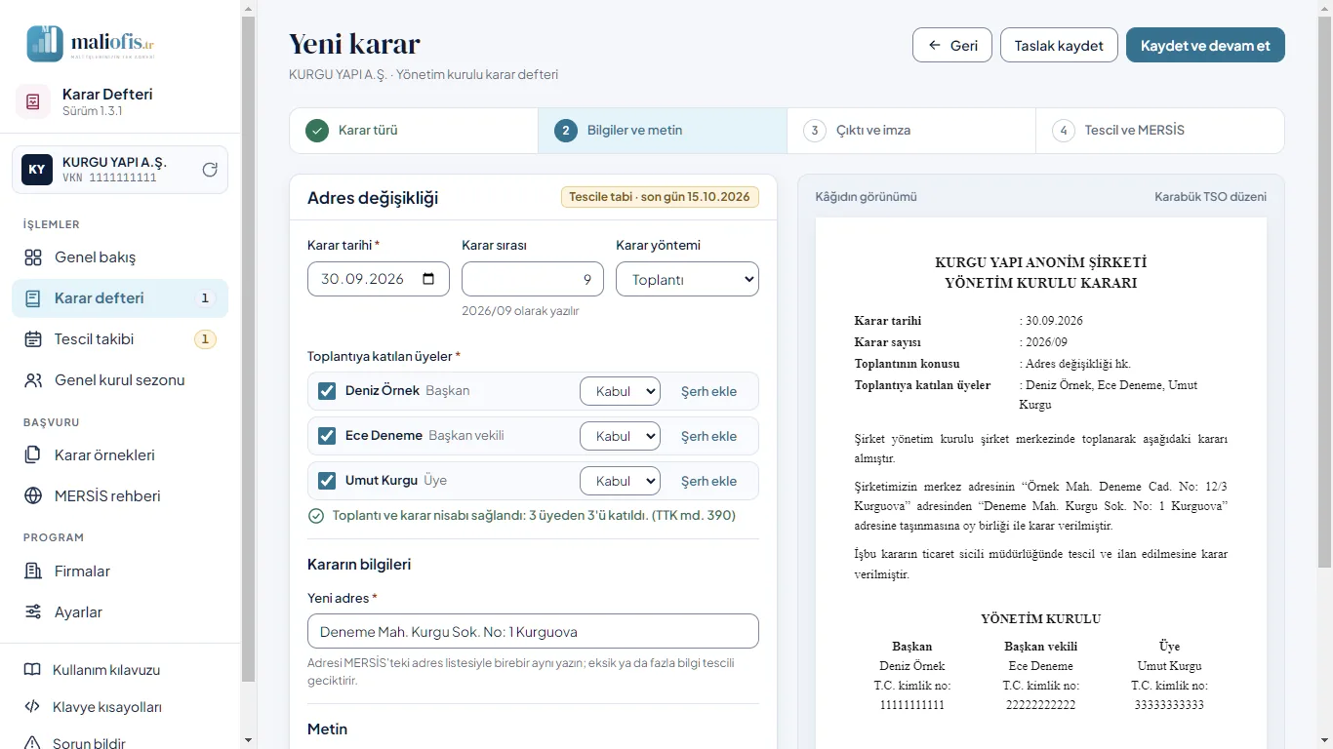Go to the Bilgiler ve metin step

[663, 131]
